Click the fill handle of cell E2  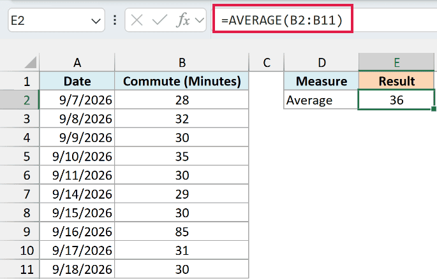[x=434, y=109]
